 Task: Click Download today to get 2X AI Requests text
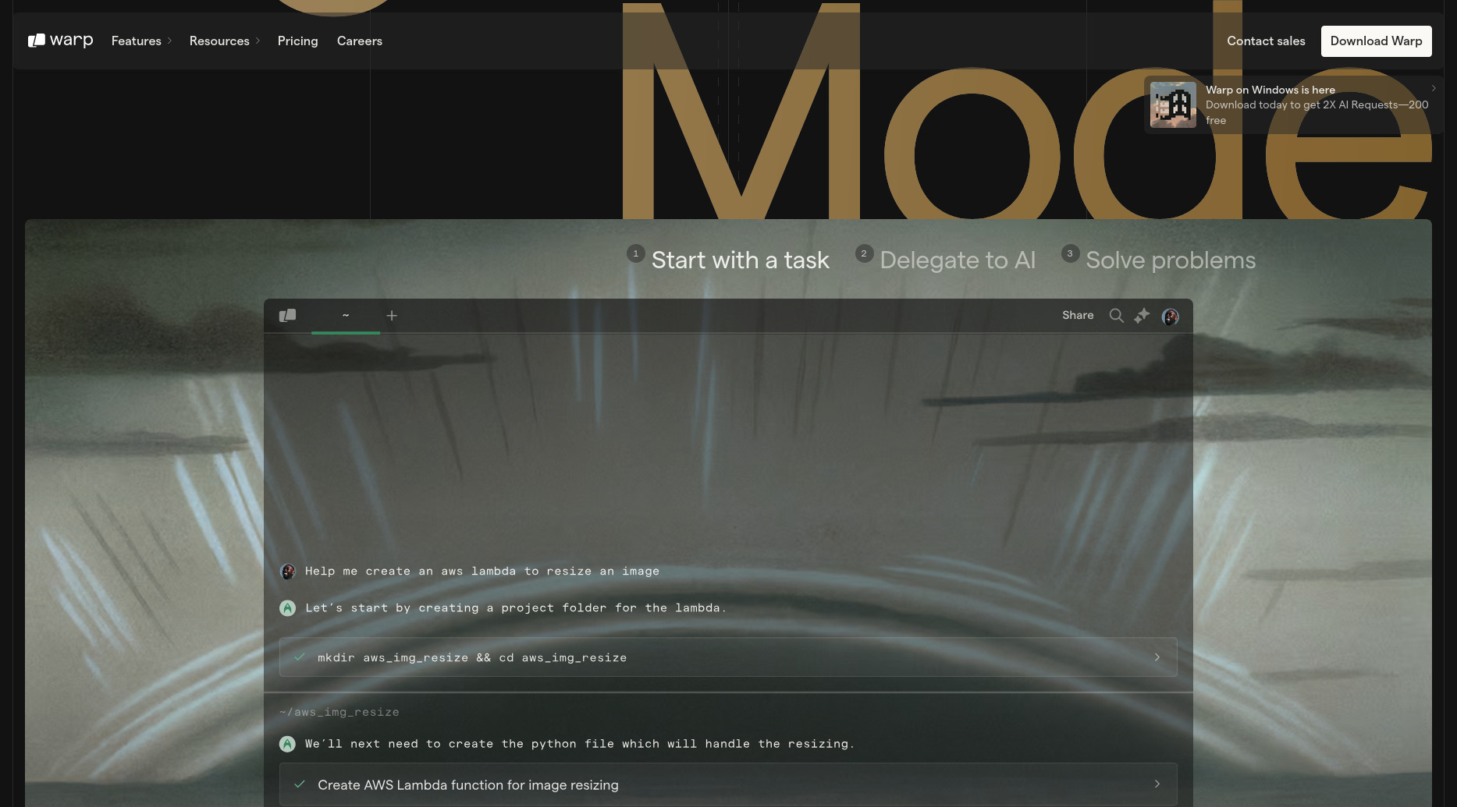point(1317,112)
